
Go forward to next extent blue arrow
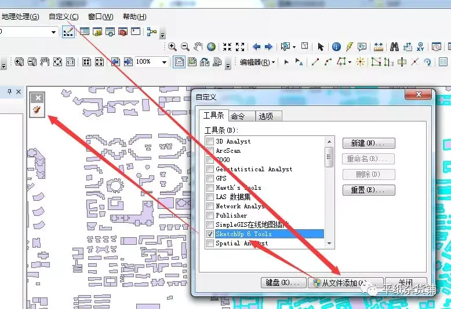268,46
